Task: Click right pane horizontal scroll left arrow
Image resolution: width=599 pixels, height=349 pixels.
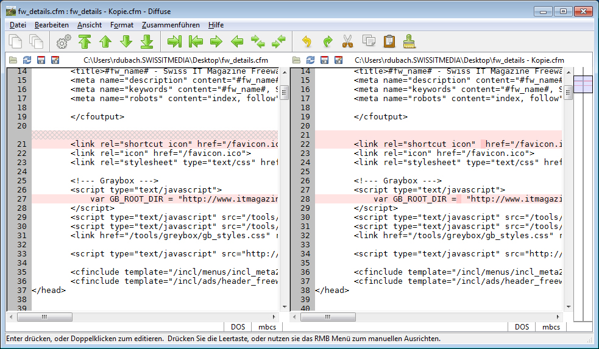Action: (294, 317)
